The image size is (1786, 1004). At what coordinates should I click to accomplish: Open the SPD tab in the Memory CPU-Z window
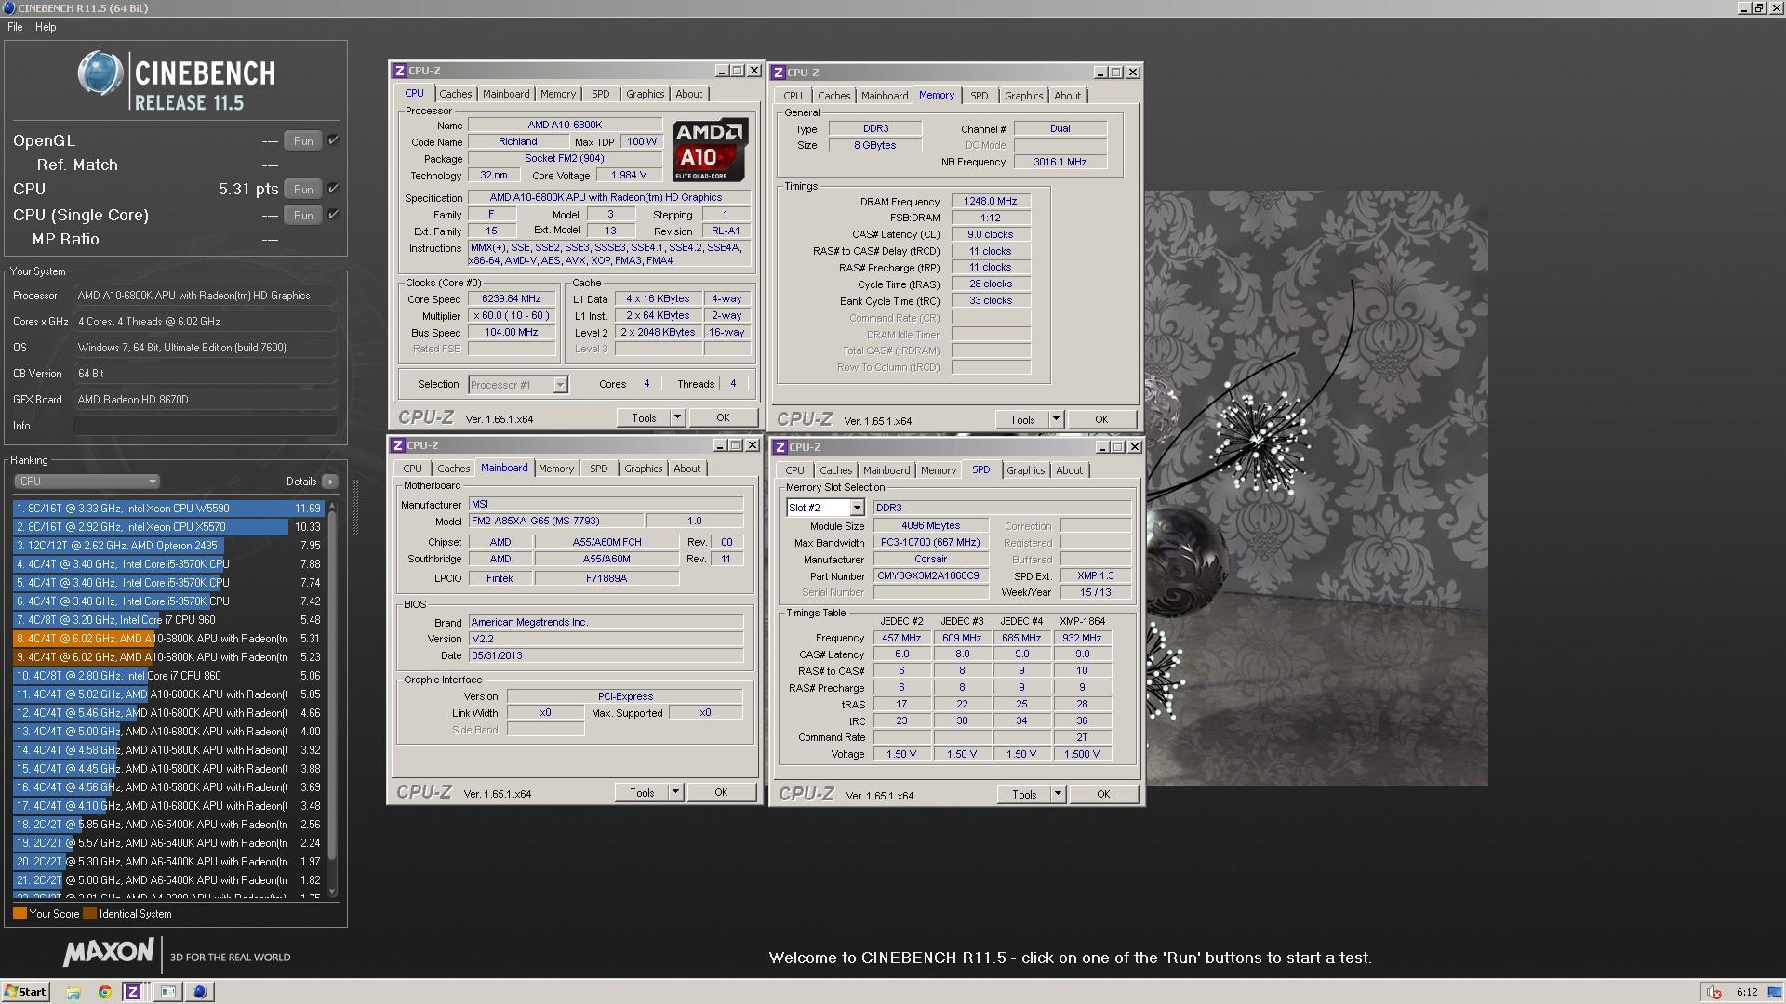pos(980,96)
